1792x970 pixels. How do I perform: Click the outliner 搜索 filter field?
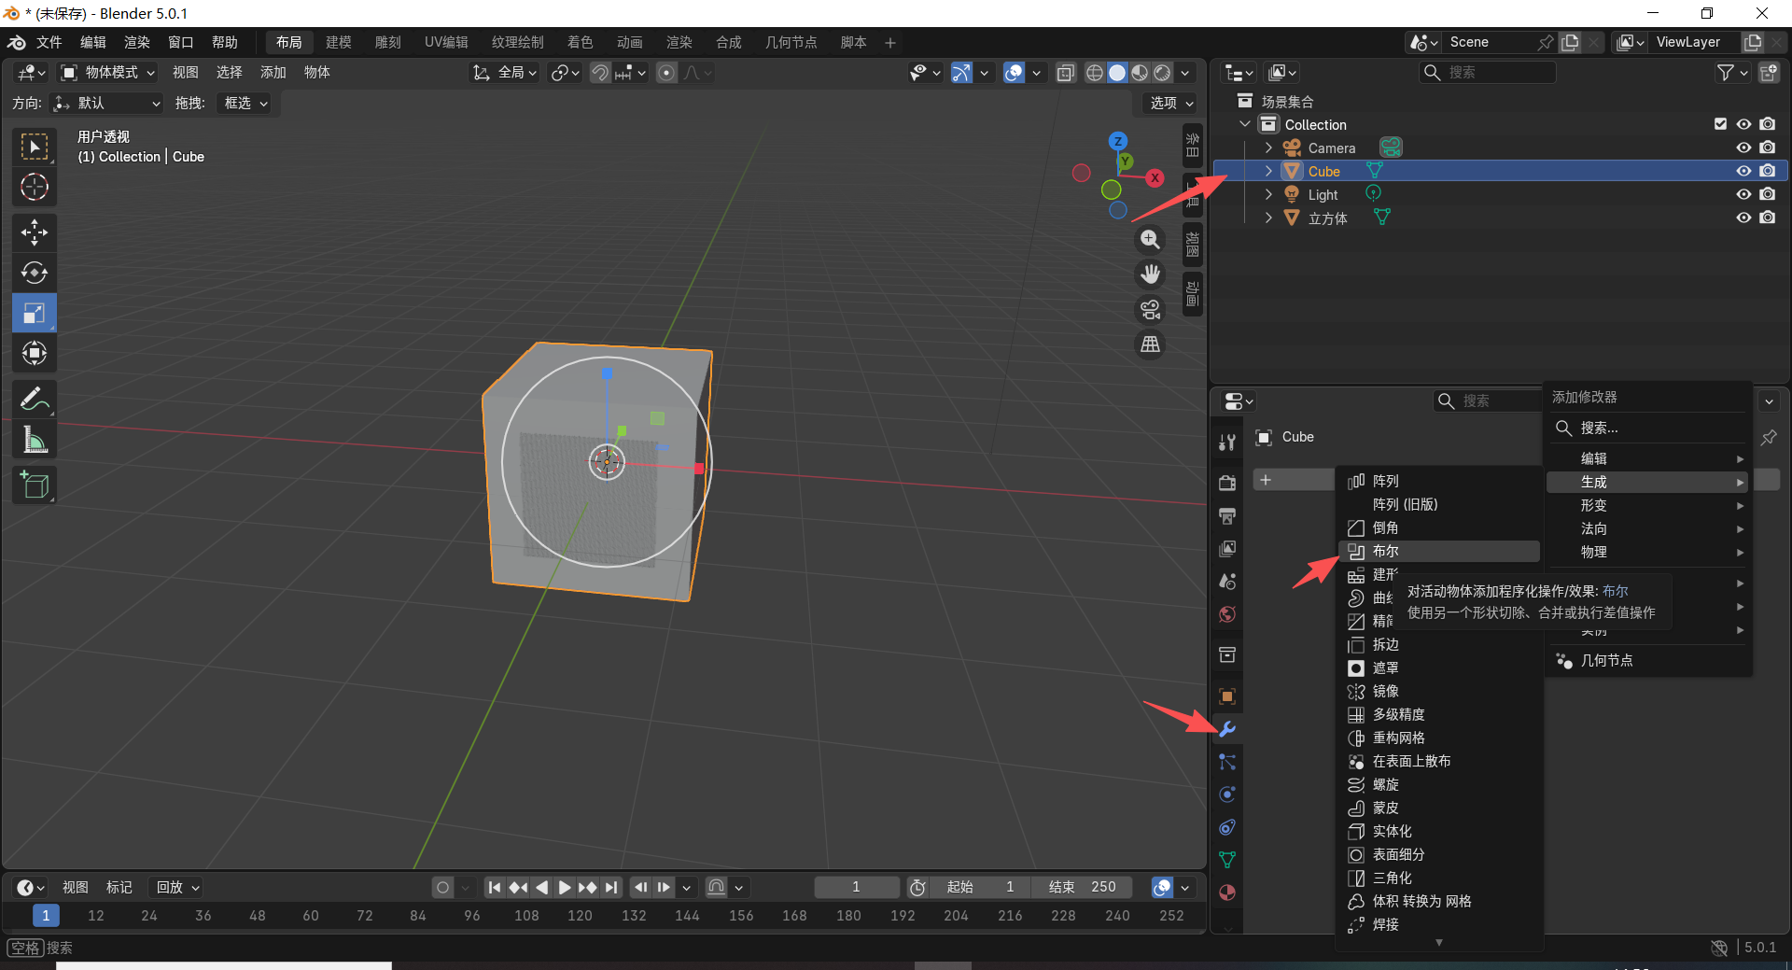(1488, 73)
